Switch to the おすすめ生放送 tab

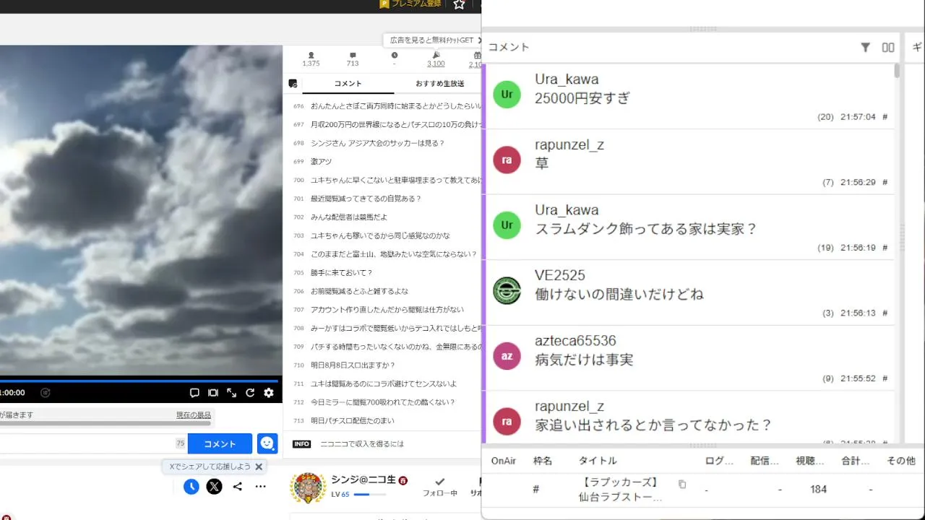(x=439, y=84)
